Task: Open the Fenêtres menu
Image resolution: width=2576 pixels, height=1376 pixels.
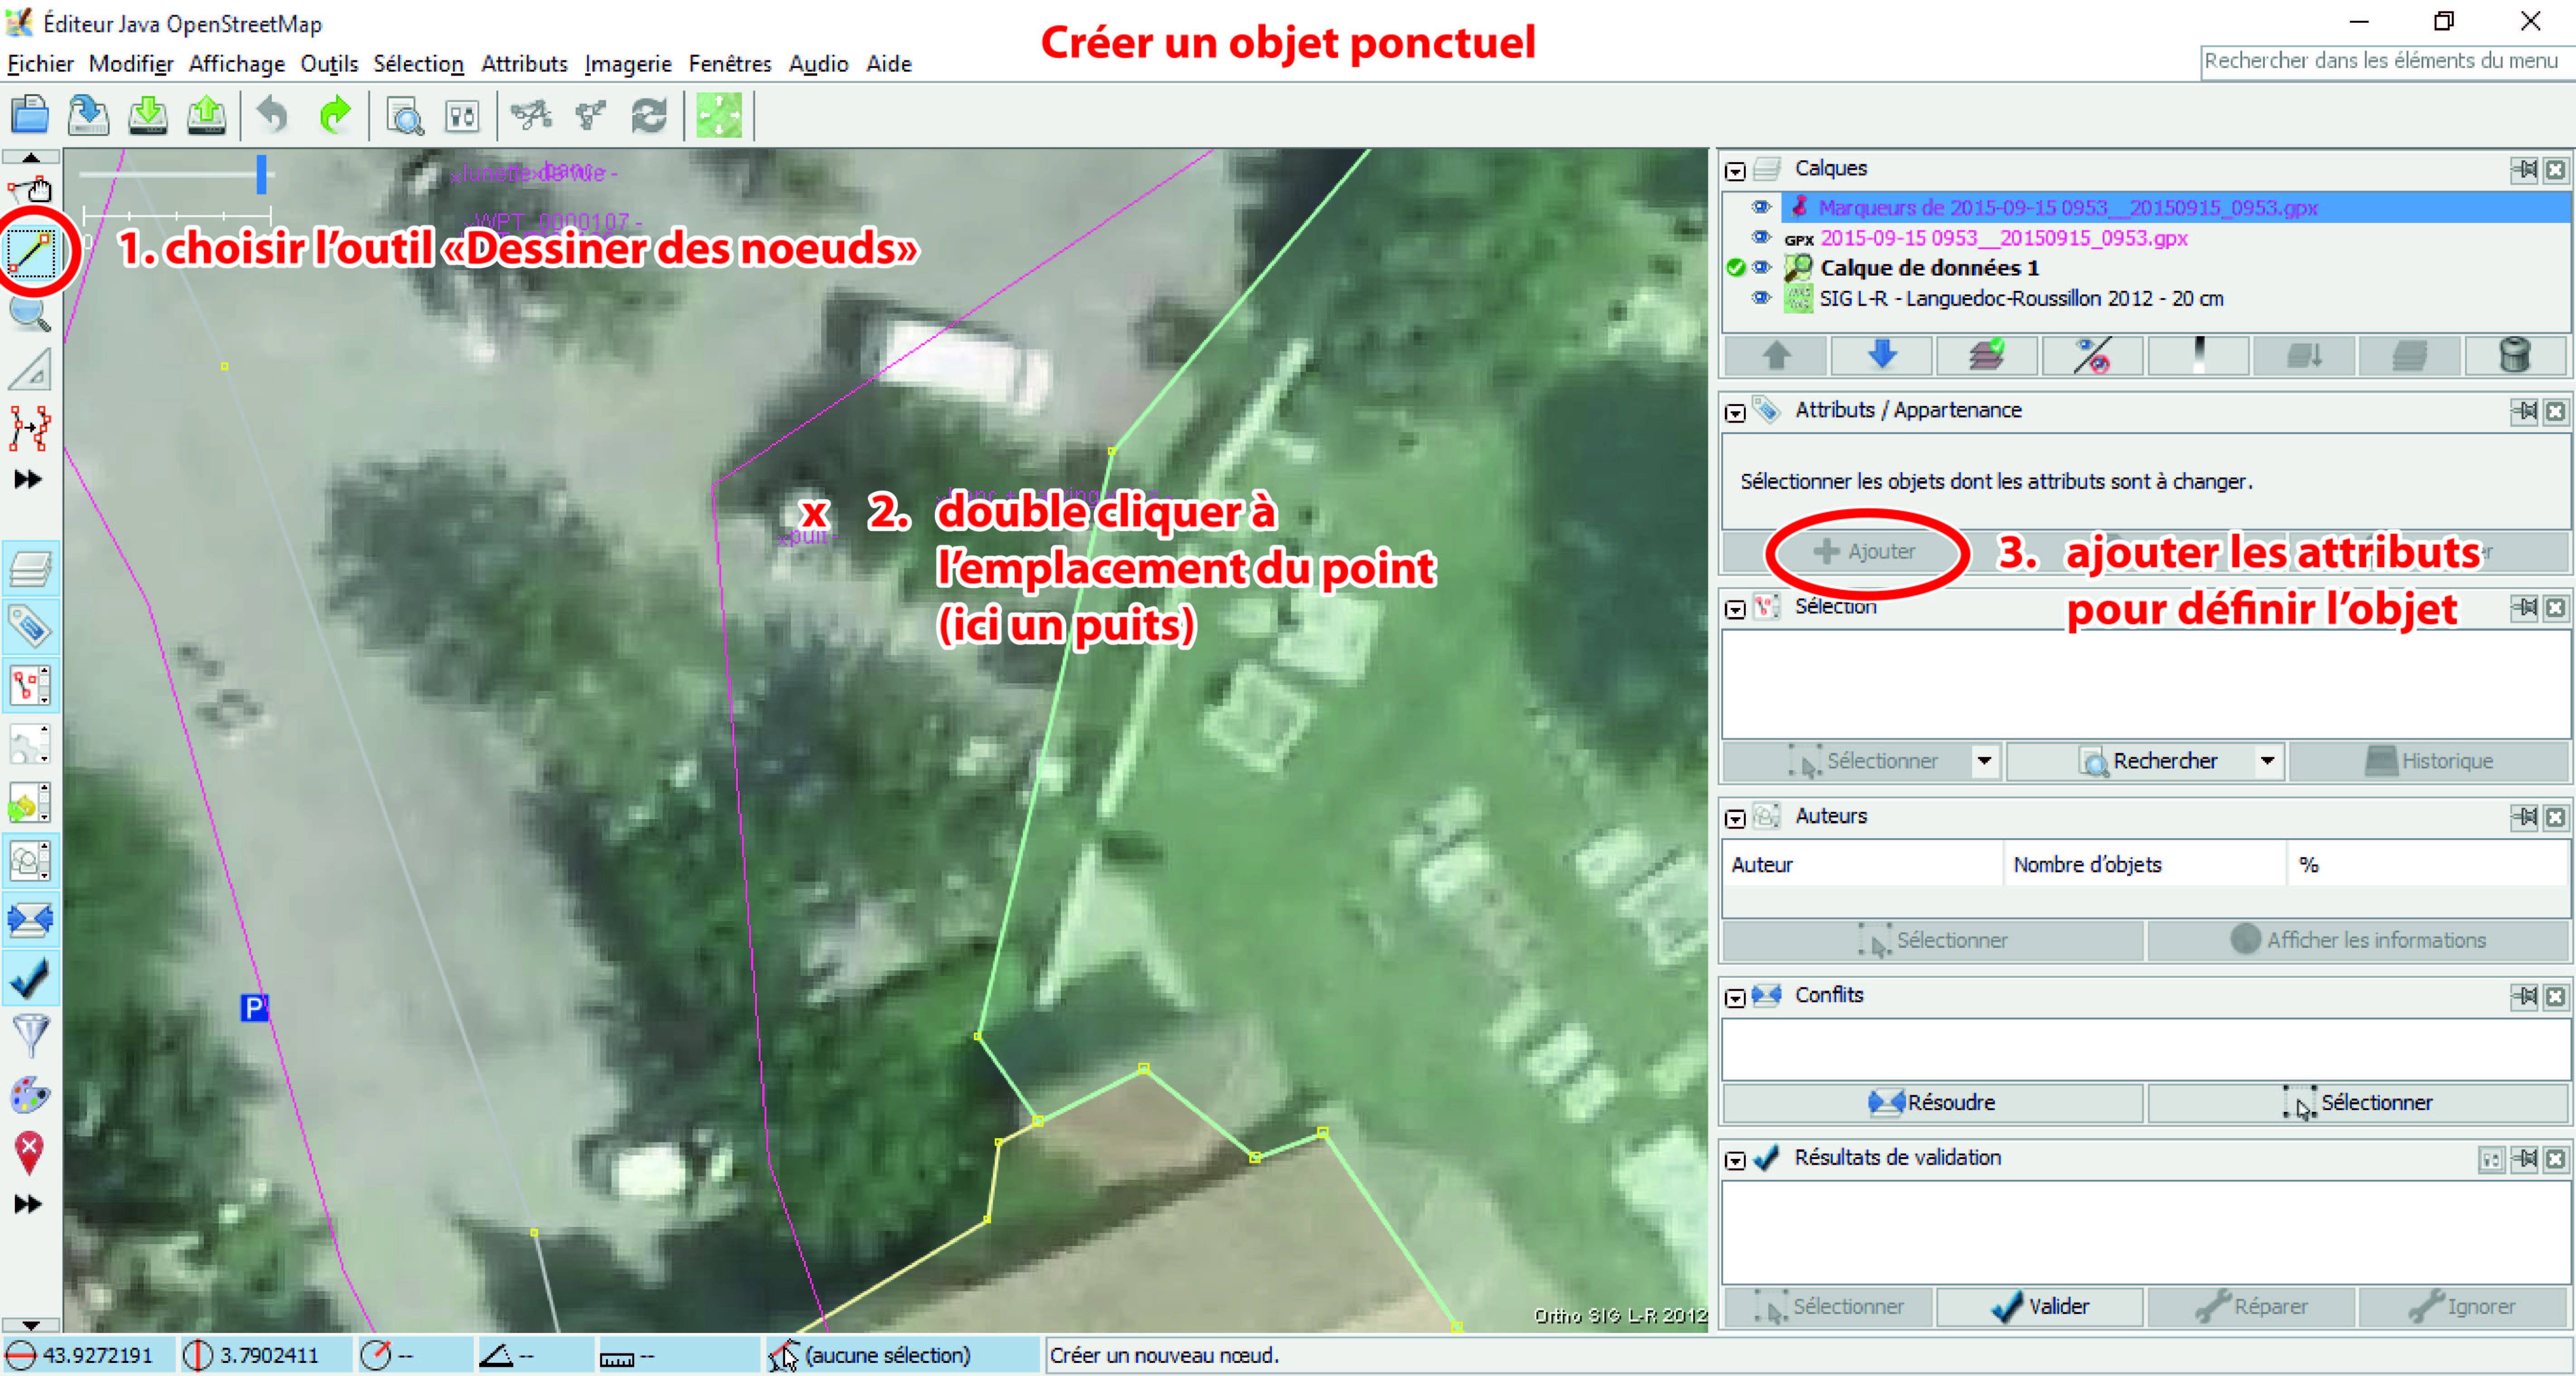Action: 730,64
